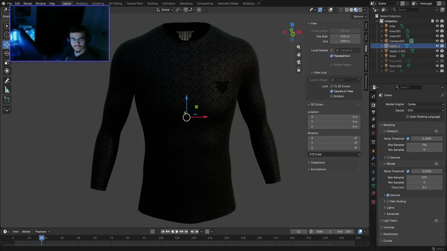Expand the Volumes panel

click(x=389, y=227)
